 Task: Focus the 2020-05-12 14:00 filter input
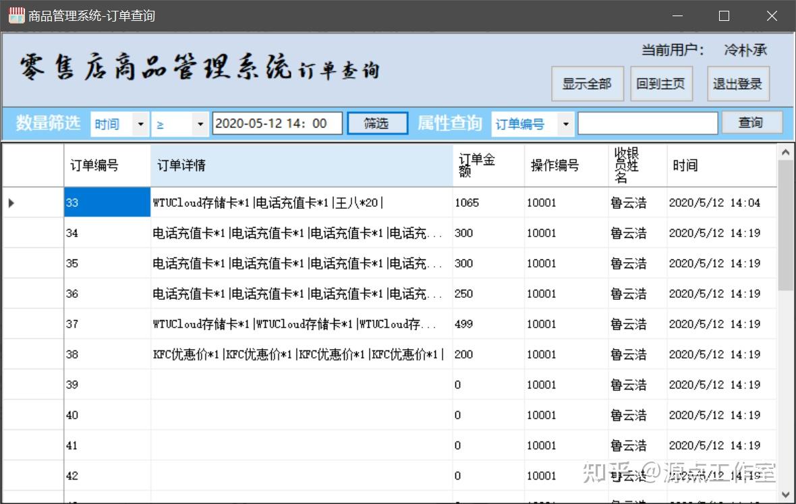277,123
